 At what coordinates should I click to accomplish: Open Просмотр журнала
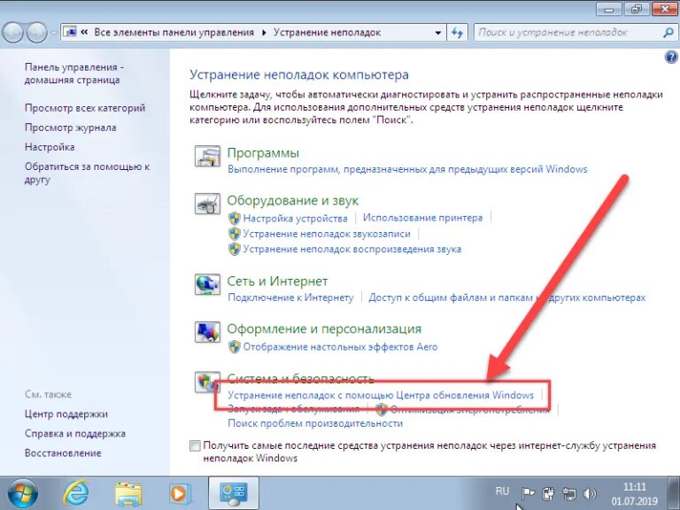[71, 127]
